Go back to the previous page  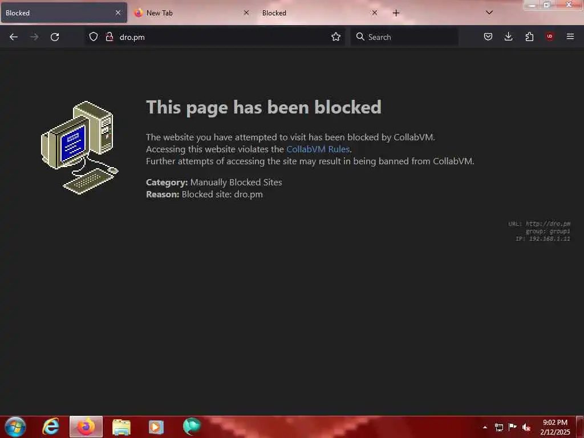click(14, 37)
